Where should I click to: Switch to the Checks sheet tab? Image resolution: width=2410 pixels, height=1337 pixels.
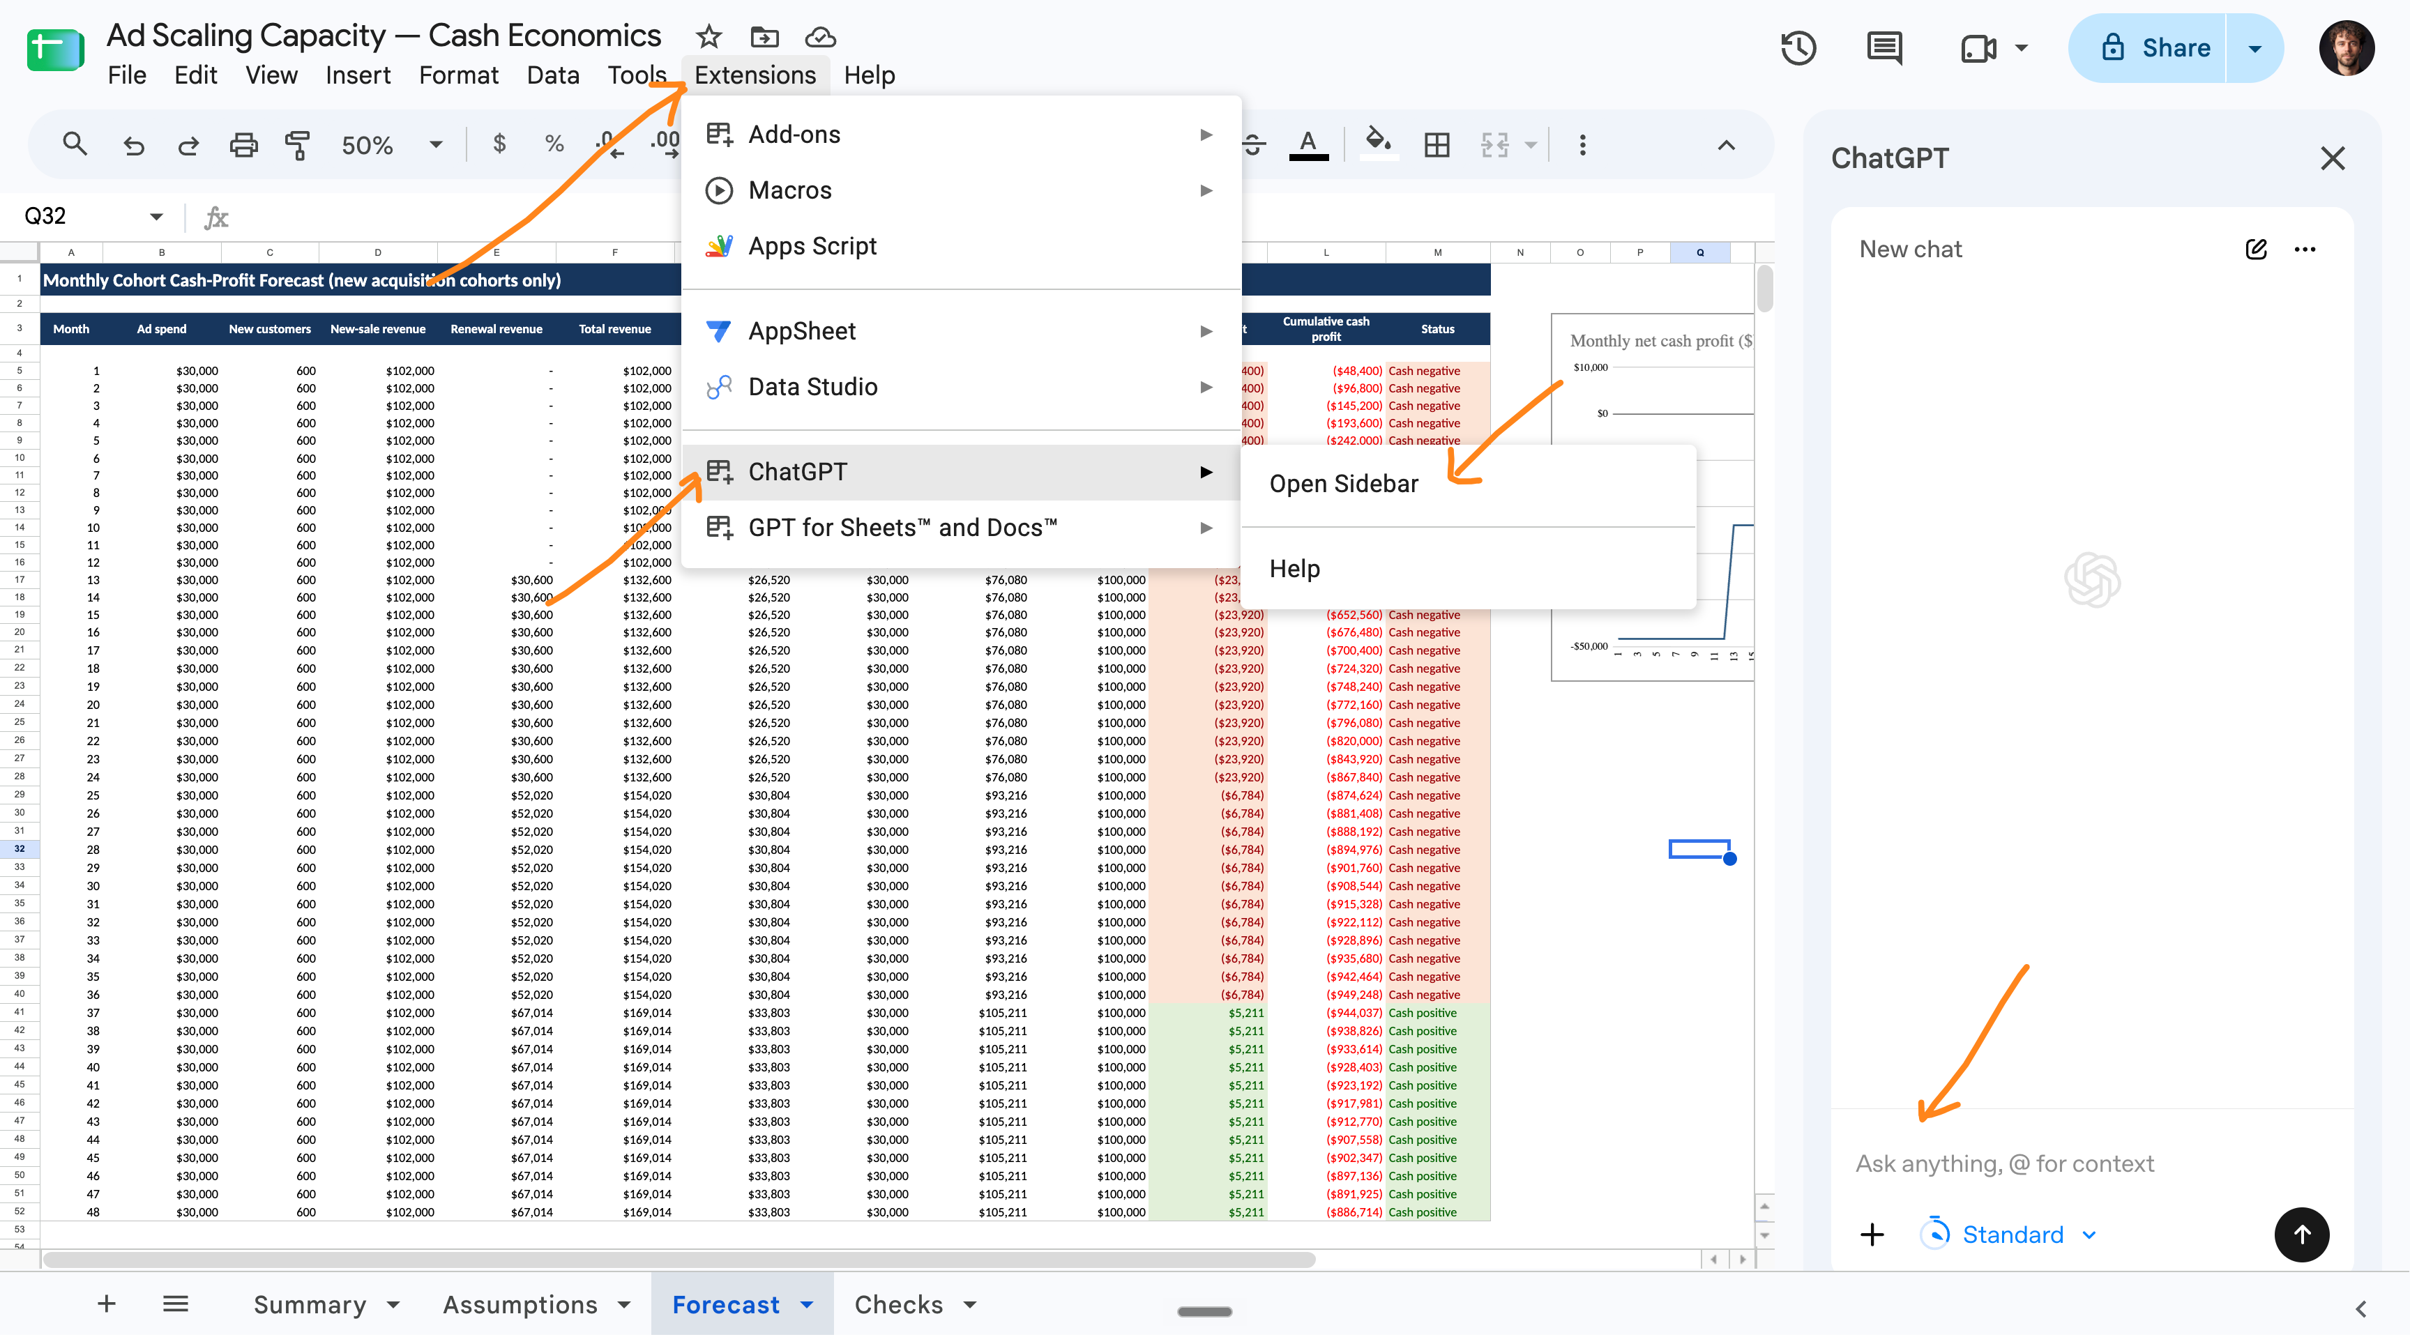pos(898,1304)
